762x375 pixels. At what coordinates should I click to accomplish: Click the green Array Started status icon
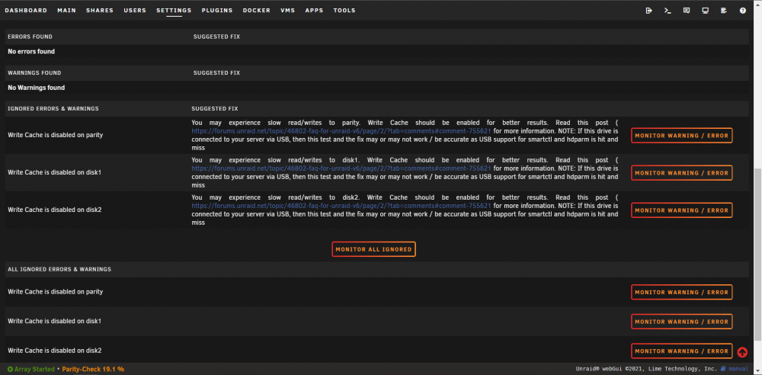(10, 369)
